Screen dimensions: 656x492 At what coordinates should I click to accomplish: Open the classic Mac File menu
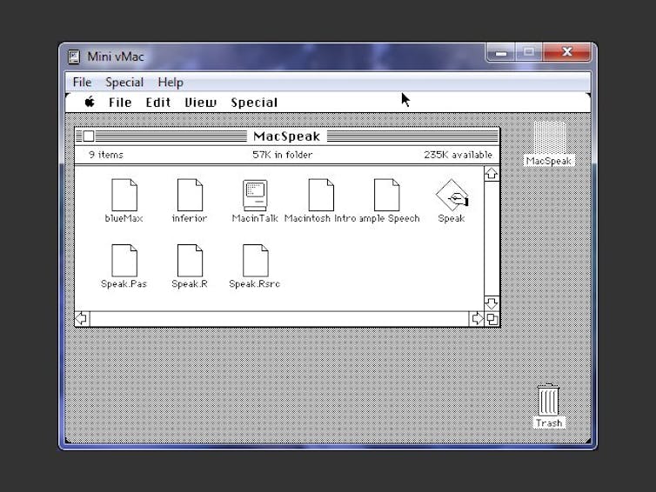pyautogui.click(x=120, y=102)
